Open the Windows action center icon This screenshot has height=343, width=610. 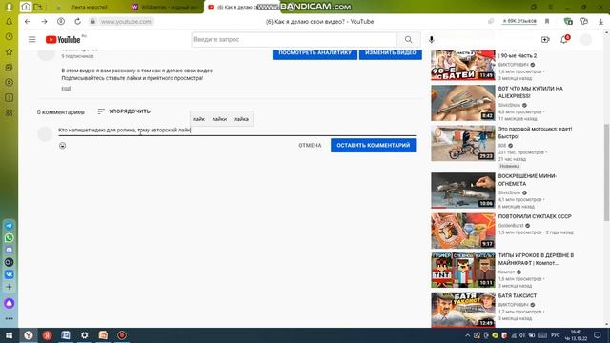pos(598,335)
